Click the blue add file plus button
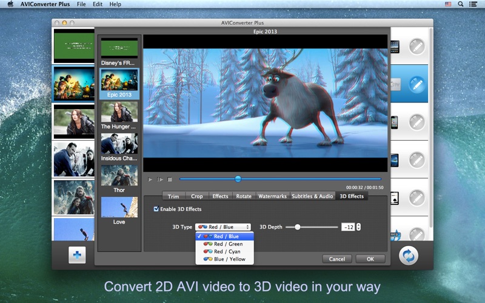 click(77, 255)
